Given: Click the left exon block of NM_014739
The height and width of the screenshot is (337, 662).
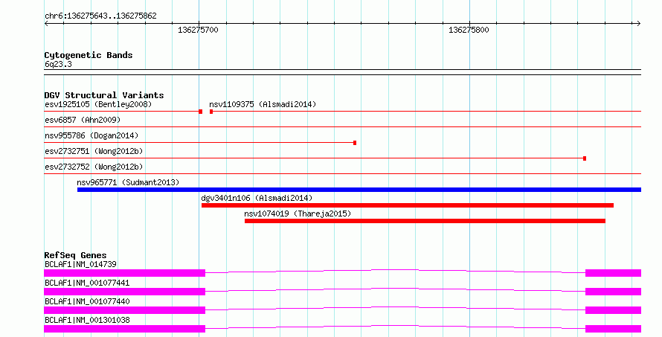Looking at the screenshot, I should point(124,273).
